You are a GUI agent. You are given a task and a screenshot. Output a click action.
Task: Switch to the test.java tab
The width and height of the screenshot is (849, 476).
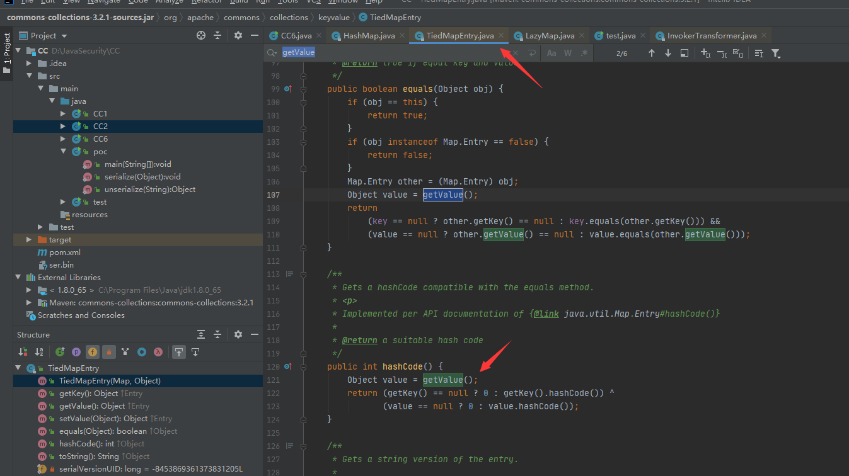point(620,36)
